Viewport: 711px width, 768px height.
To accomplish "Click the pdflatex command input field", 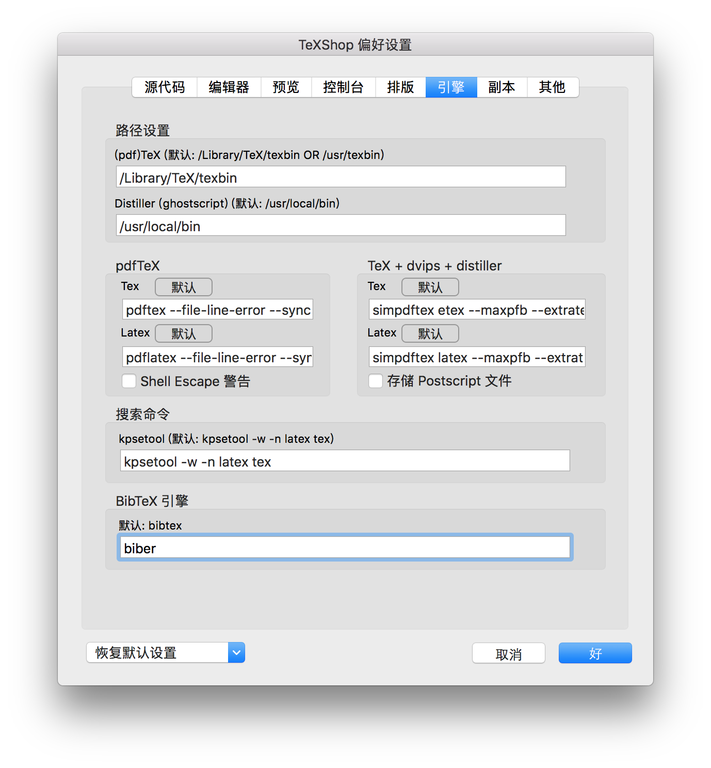I will point(218,357).
